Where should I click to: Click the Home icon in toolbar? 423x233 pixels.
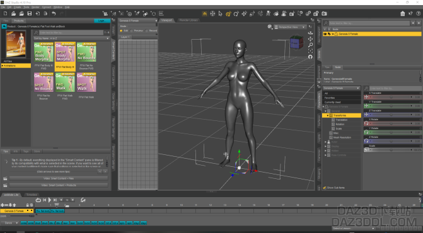[402, 13]
